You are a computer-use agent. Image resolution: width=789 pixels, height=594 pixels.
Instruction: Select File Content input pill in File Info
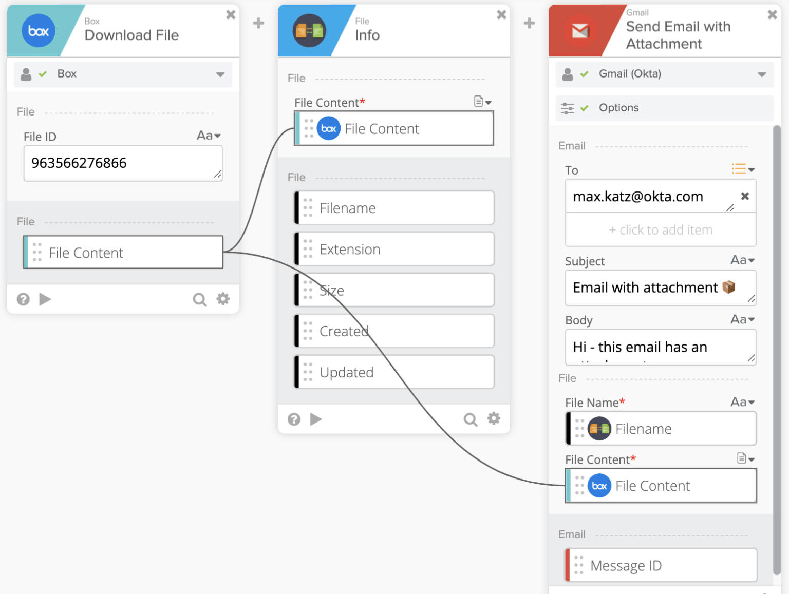(394, 128)
